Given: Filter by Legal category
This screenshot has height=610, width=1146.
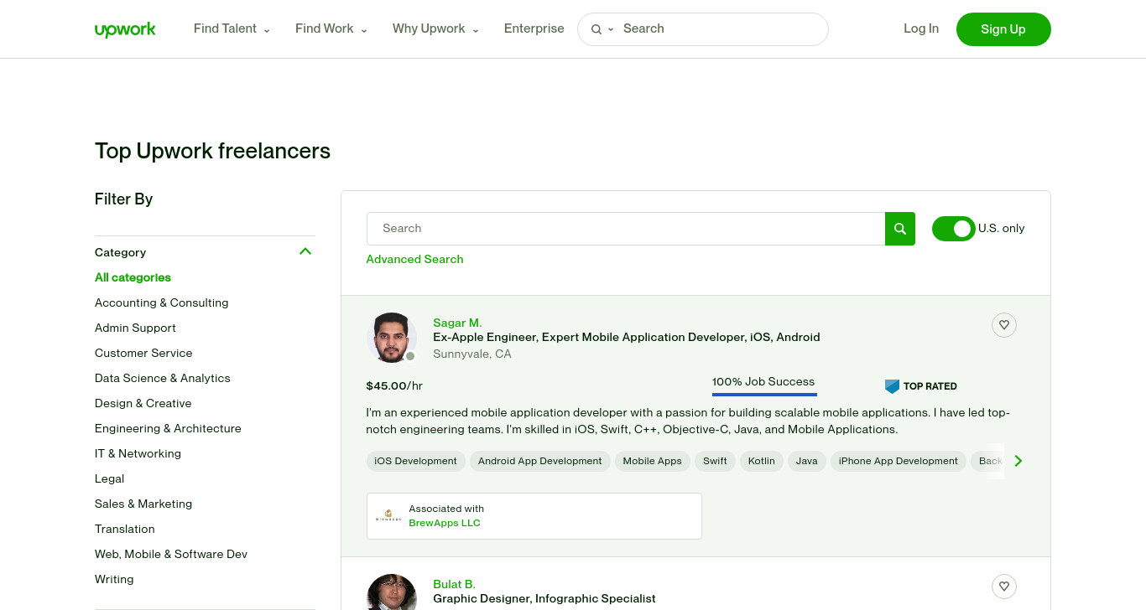Looking at the screenshot, I should point(109,478).
